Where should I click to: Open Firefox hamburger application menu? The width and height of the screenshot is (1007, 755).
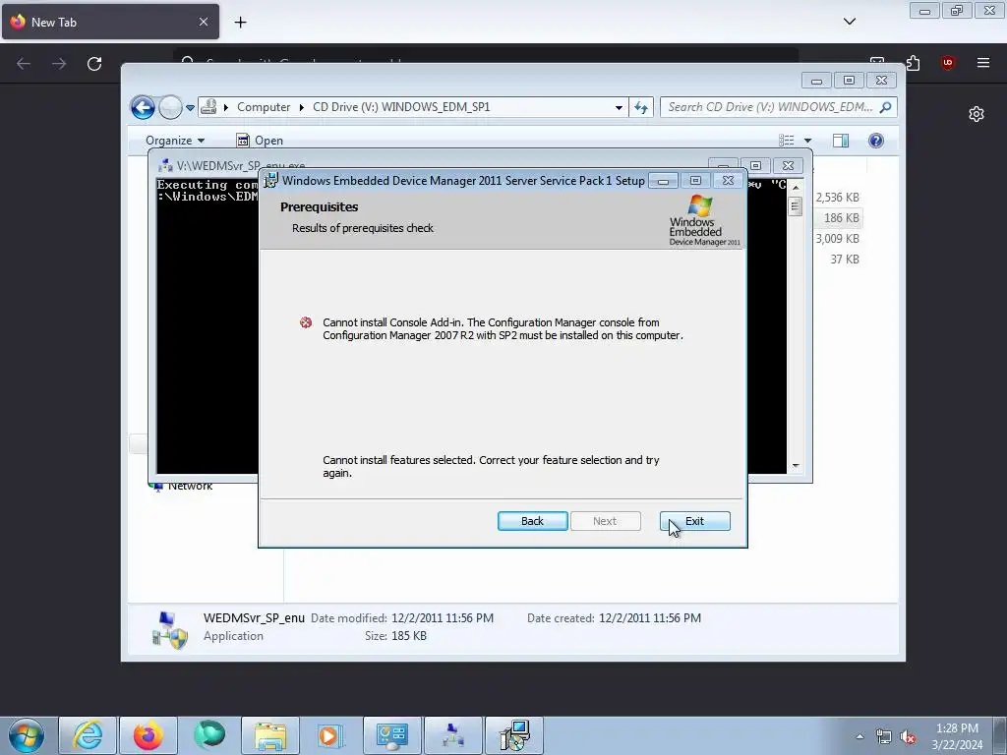click(x=983, y=62)
